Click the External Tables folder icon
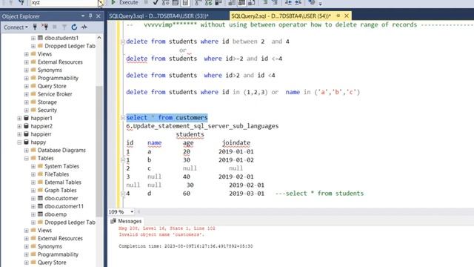The image size is (474, 267). click(x=40, y=182)
